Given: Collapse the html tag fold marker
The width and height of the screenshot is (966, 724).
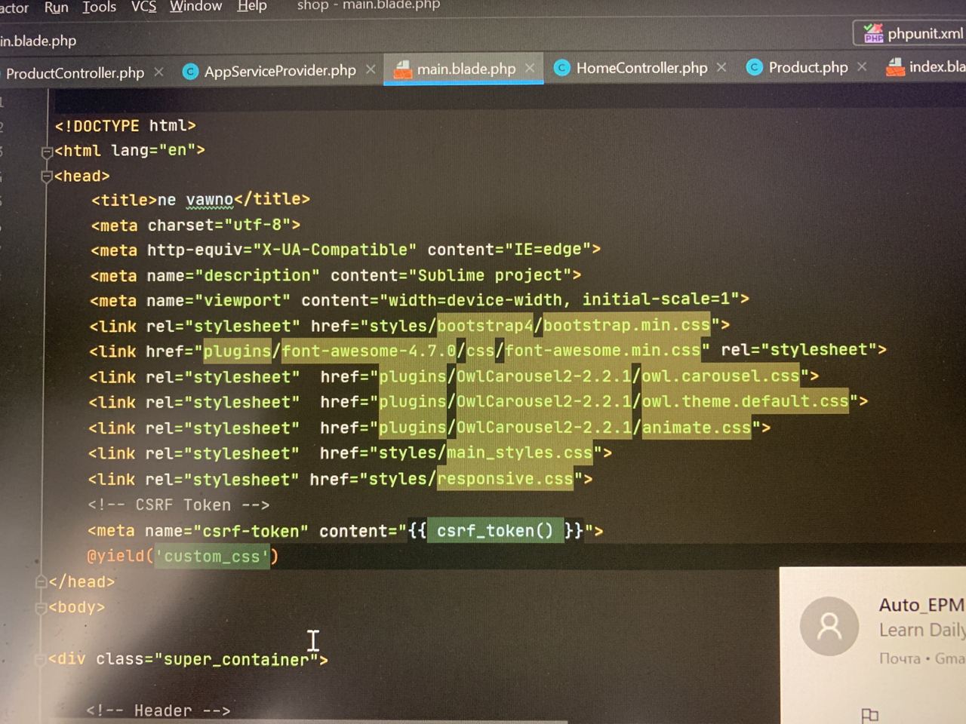Looking at the screenshot, I should pyautogui.click(x=47, y=152).
